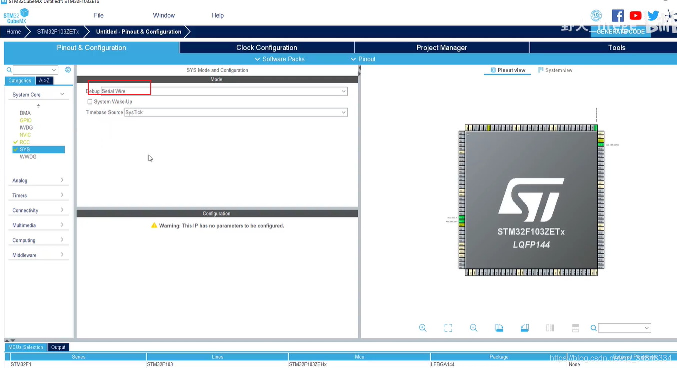677x368 pixels.
Task: Rotate chip view clockwise
Action: 499,328
